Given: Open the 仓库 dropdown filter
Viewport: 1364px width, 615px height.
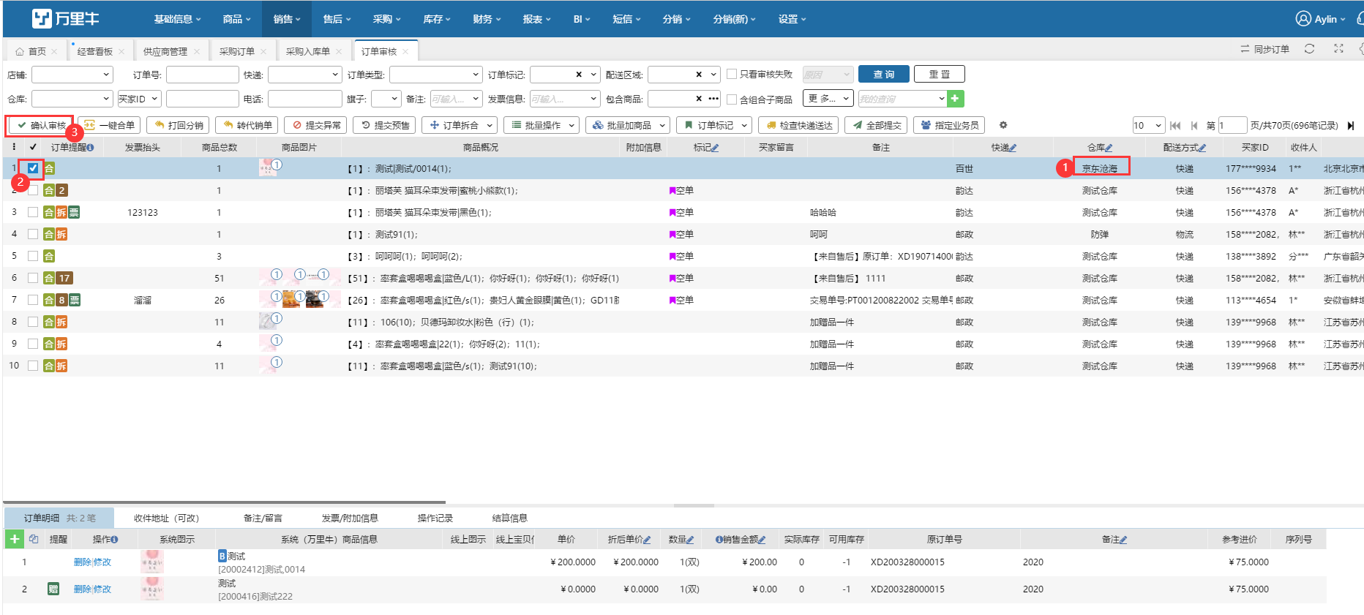Looking at the screenshot, I should pyautogui.click(x=72, y=98).
